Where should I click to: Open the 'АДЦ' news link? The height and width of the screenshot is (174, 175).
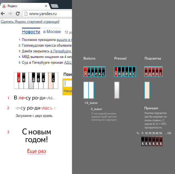(68, 62)
